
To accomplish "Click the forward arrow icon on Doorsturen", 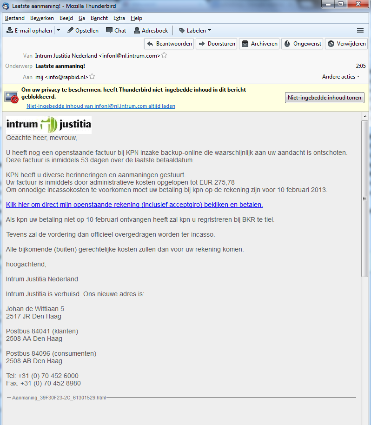I will tap(202, 44).
